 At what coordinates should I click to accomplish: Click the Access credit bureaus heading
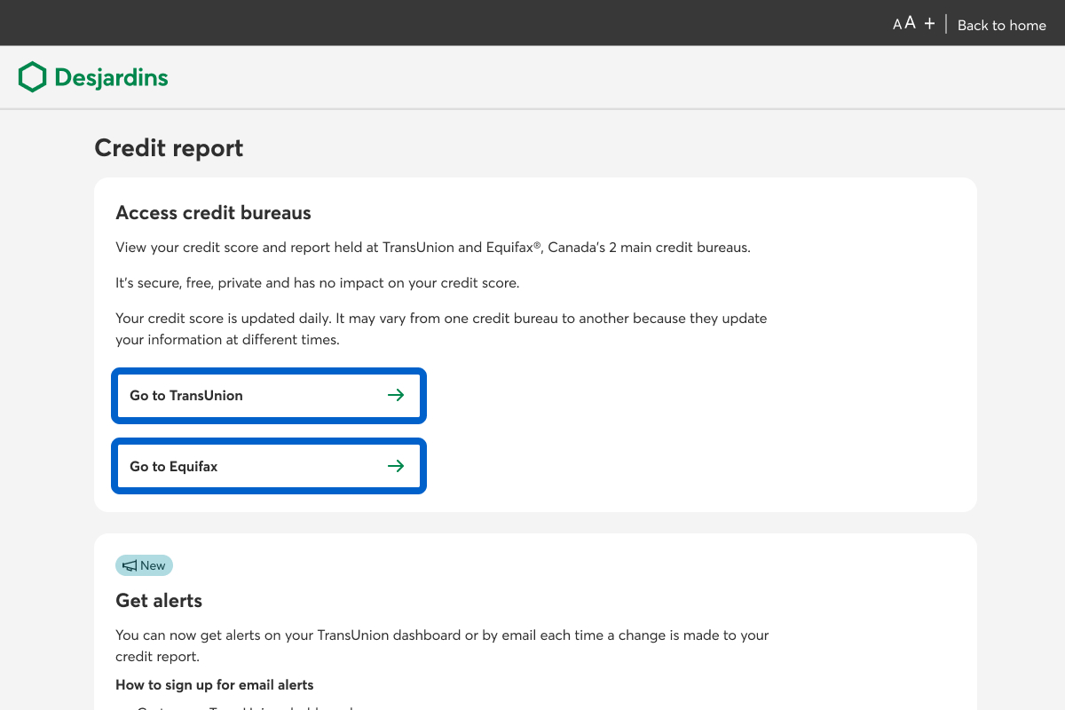[213, 213]
